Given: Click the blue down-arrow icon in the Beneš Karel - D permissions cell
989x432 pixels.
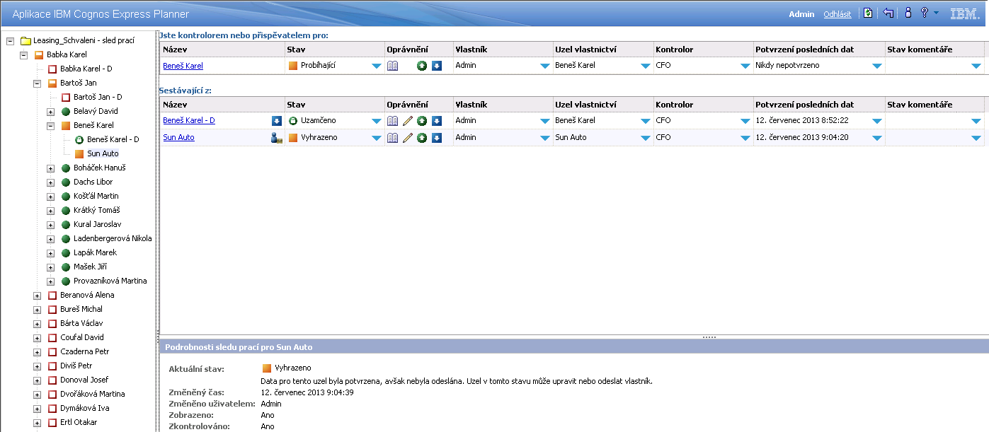Looking at the screenshot, I should 437,121.
